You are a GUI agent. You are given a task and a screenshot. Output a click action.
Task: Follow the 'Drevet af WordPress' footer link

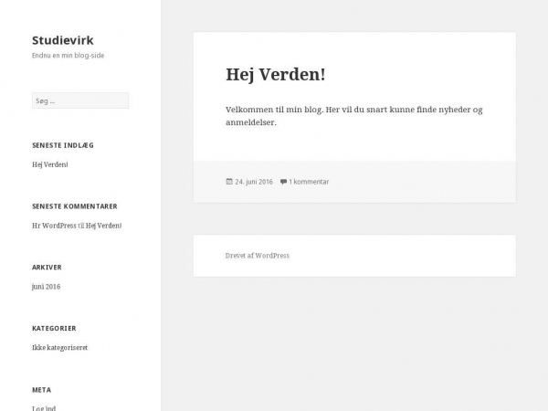click(x=258, y=256)
